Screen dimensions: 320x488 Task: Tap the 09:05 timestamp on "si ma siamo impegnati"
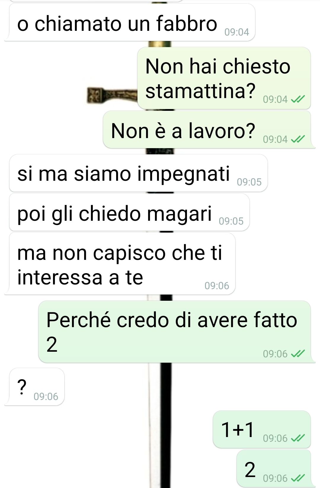pyautogui.click(x=249, y=182)
